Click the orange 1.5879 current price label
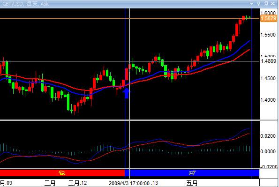The image size is (279, 187). click(x=269, y=18)
